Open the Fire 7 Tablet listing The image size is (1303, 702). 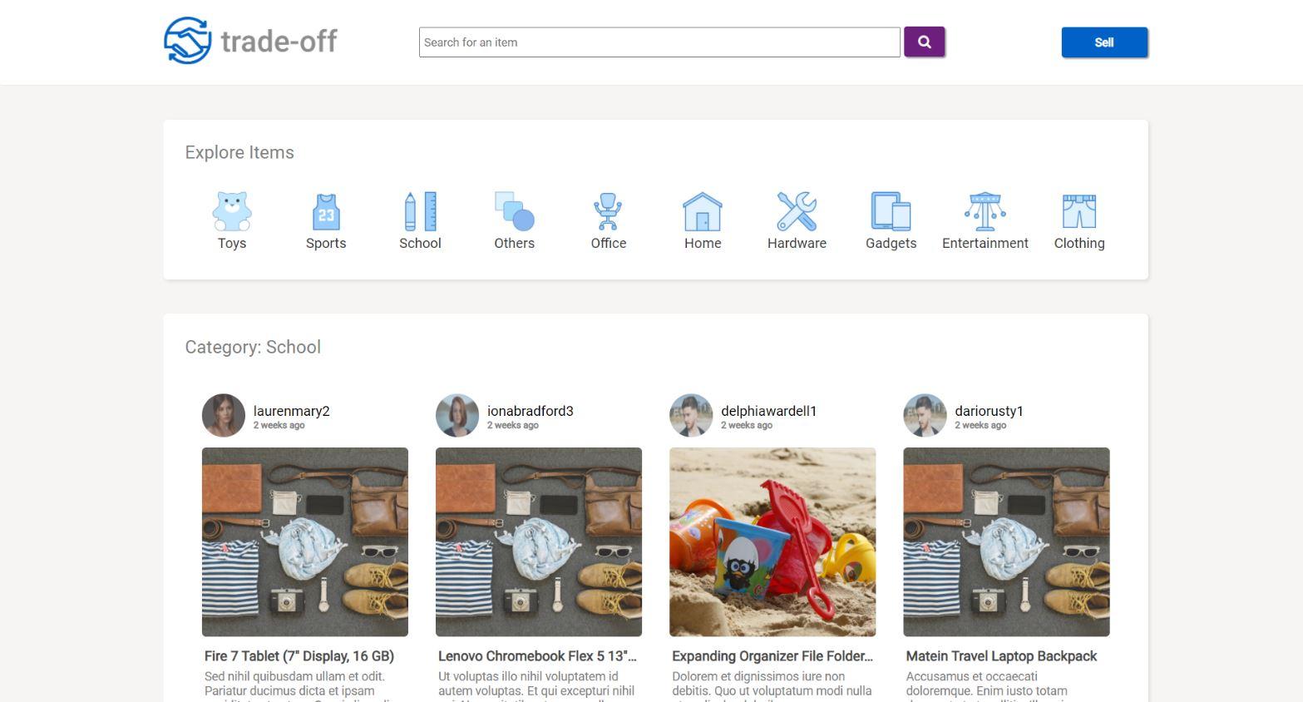point(300,656)
